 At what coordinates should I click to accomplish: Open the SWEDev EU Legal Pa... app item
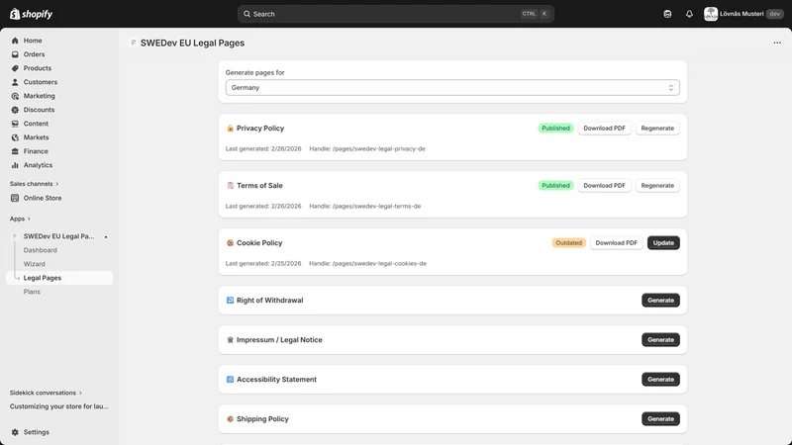click(58, 236)
